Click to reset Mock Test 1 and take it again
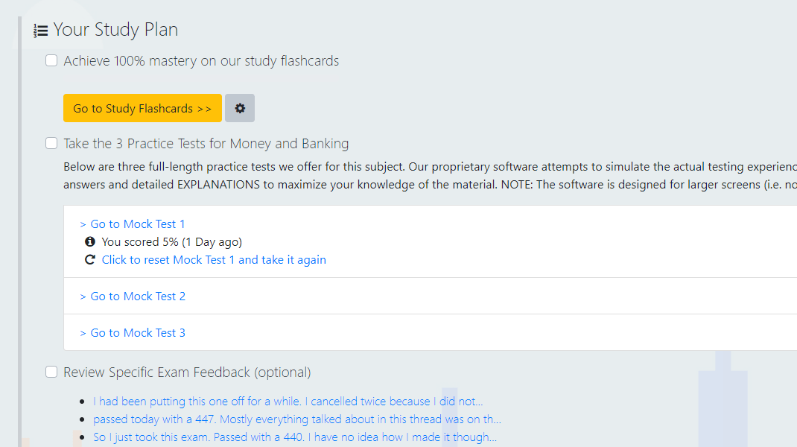797x447 pixels. (x=214, y=259)
